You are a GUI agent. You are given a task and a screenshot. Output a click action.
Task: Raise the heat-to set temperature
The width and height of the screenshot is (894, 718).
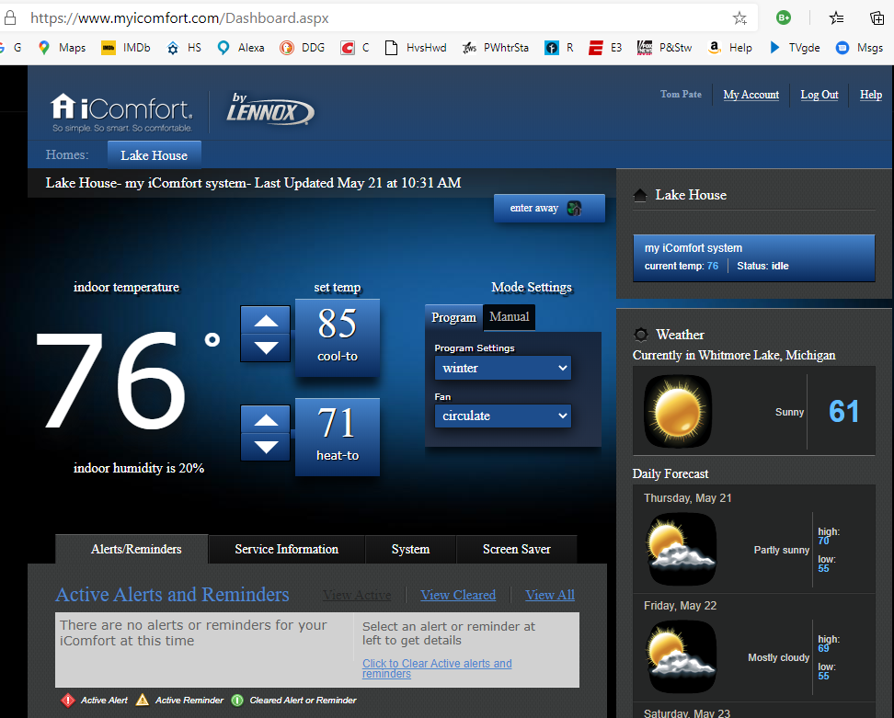pyautogui.click(x=266, y=420)
